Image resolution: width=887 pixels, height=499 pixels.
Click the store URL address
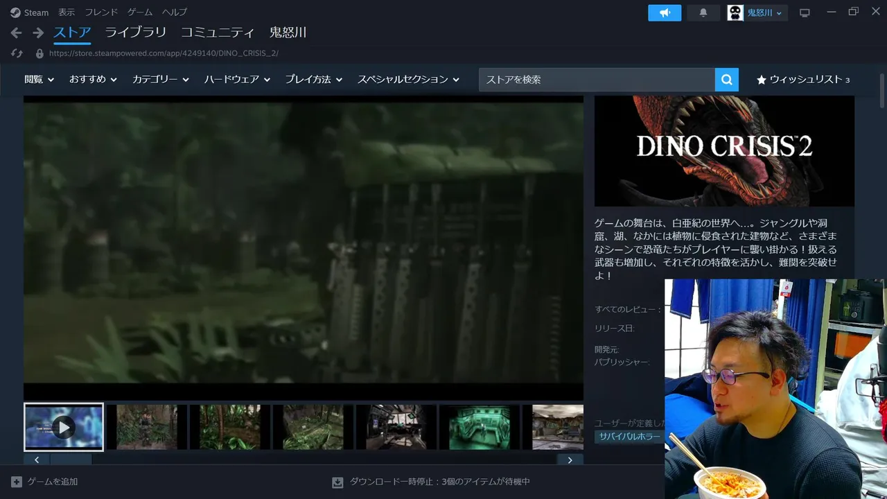[x=164, y=53]
